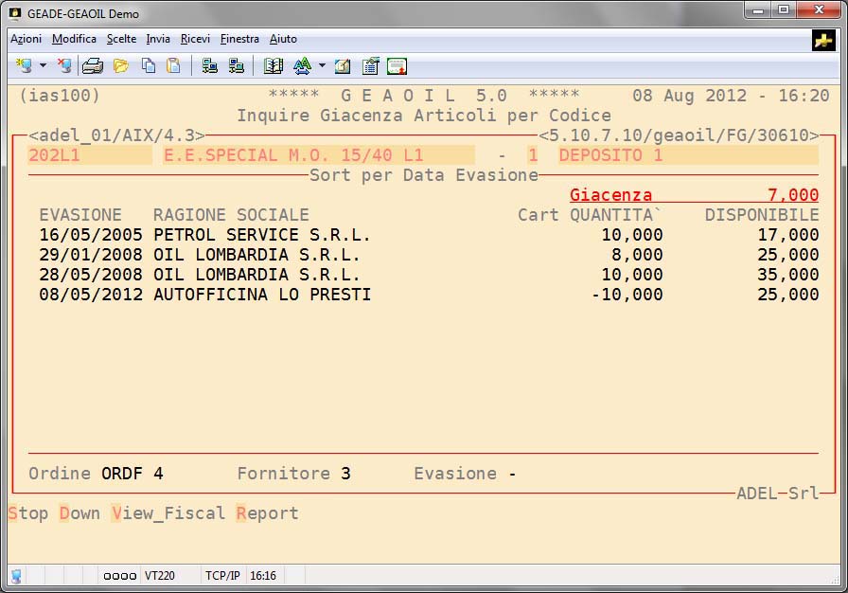
Task: Click the disconnect session icon
Action: click(63, 65)
